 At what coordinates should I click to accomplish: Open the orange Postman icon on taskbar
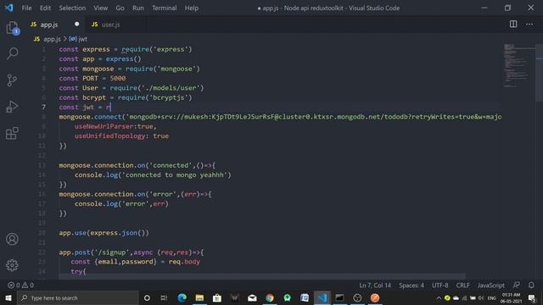375,297
